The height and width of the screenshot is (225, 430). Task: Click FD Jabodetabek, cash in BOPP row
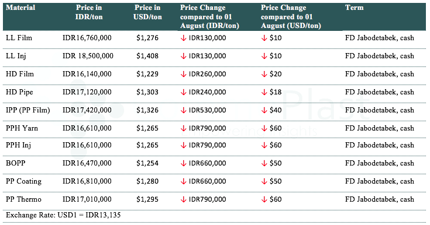click(x=380, y=163)
